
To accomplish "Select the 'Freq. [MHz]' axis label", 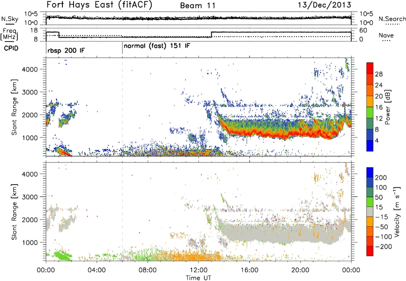I will (10, 34).
